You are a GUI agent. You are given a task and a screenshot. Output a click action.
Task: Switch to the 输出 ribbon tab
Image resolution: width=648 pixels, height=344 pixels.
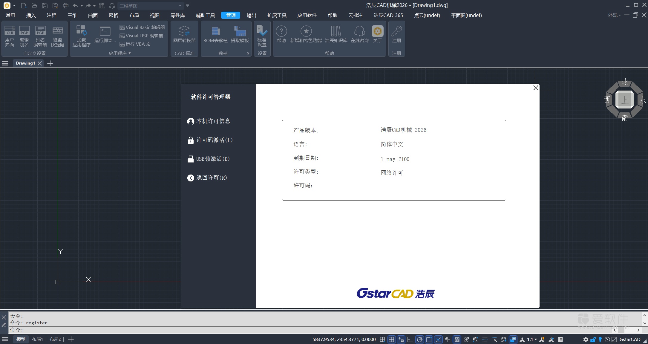251,15
